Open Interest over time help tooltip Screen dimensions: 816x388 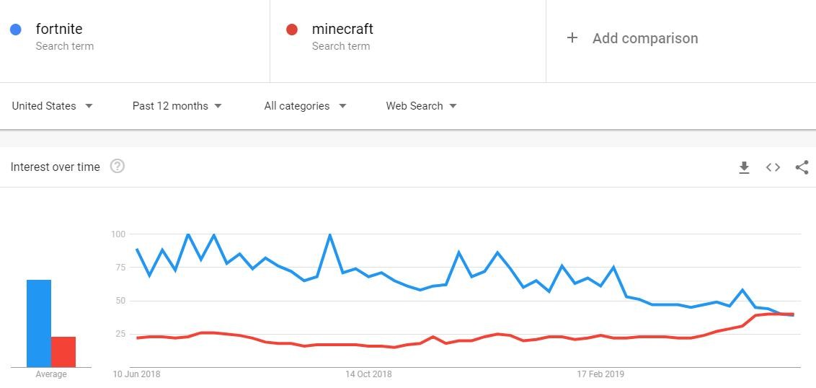(x=117, y=167)
